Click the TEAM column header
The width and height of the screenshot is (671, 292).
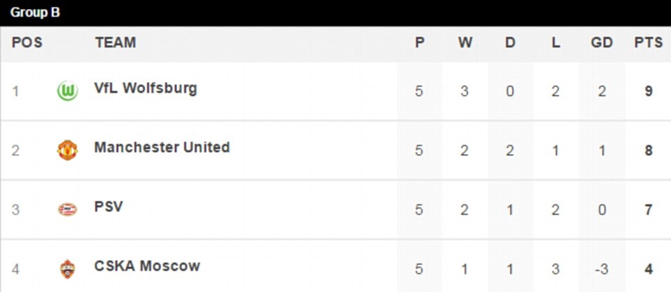[115, 43]
